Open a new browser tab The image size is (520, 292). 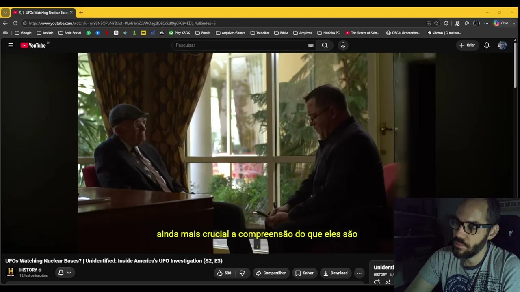(81, 13)
